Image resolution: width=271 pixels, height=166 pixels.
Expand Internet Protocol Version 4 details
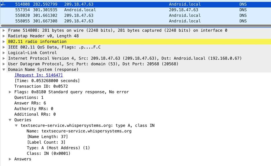click(3, 58)
